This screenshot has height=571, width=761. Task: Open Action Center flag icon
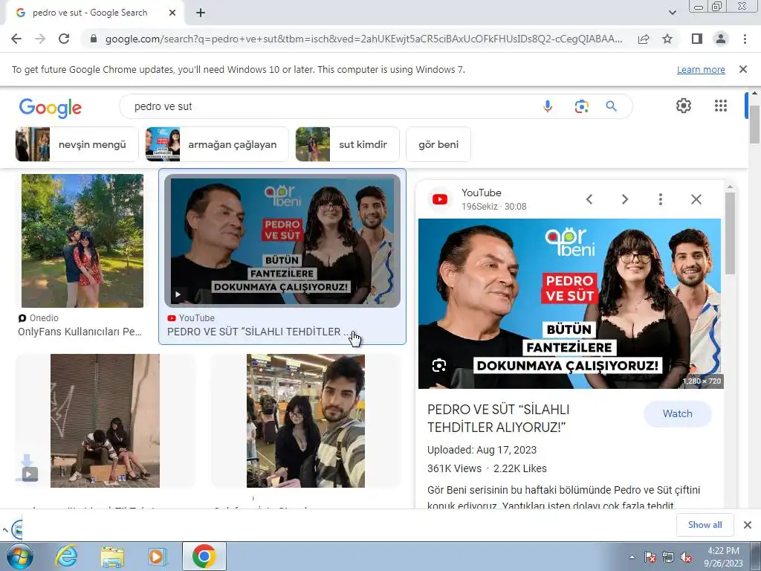[x=650, y=558]
